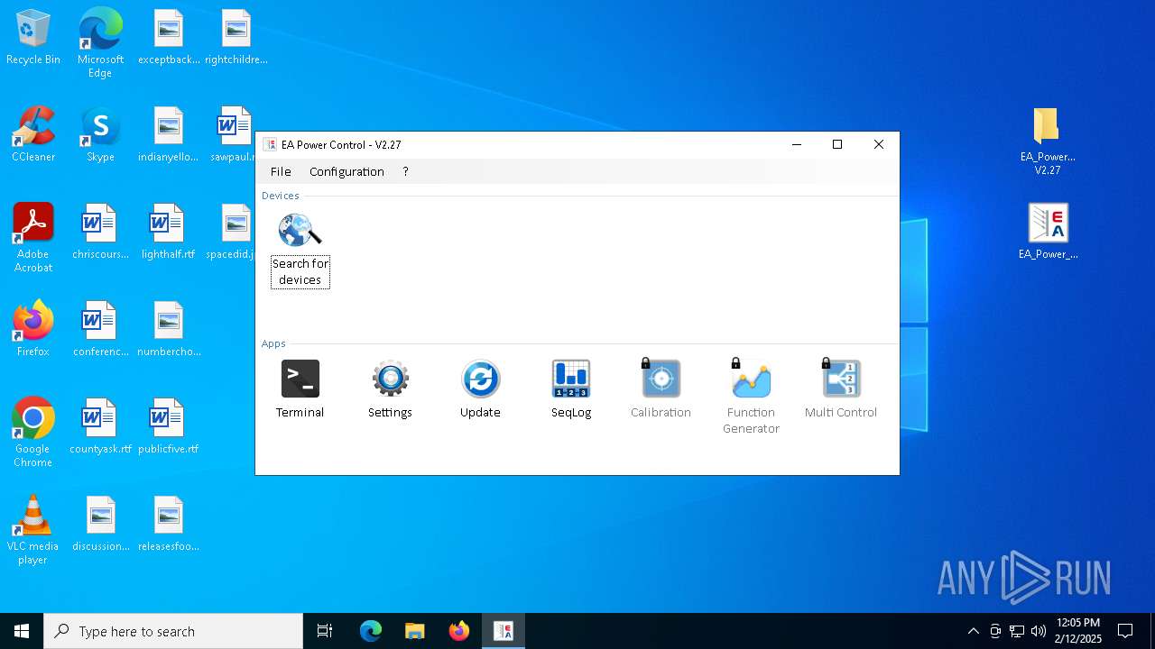This screenshot has width=1155, height=649.
Task: Open File Explorer from the taskbar
Action: pos(415,631)
